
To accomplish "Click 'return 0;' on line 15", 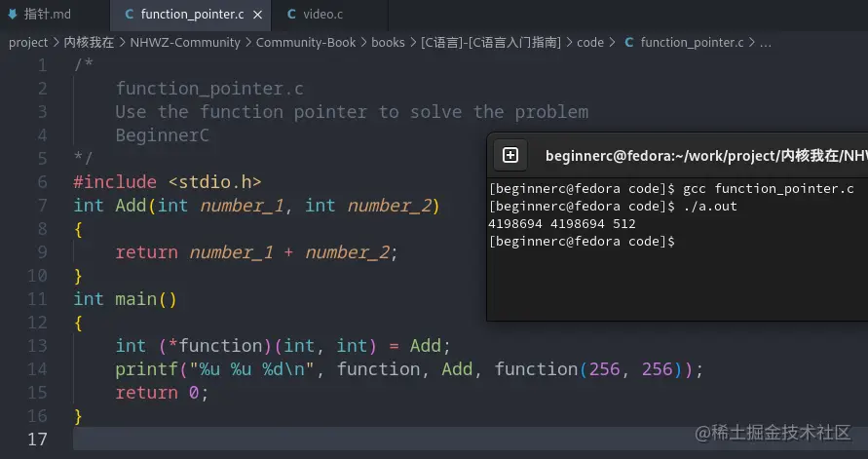I will coord(162,393).
